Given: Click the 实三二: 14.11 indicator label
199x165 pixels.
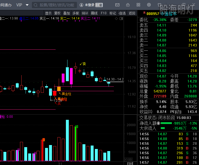Looking at the screenshot, I should pyautogui.click(x=90, y=18).
